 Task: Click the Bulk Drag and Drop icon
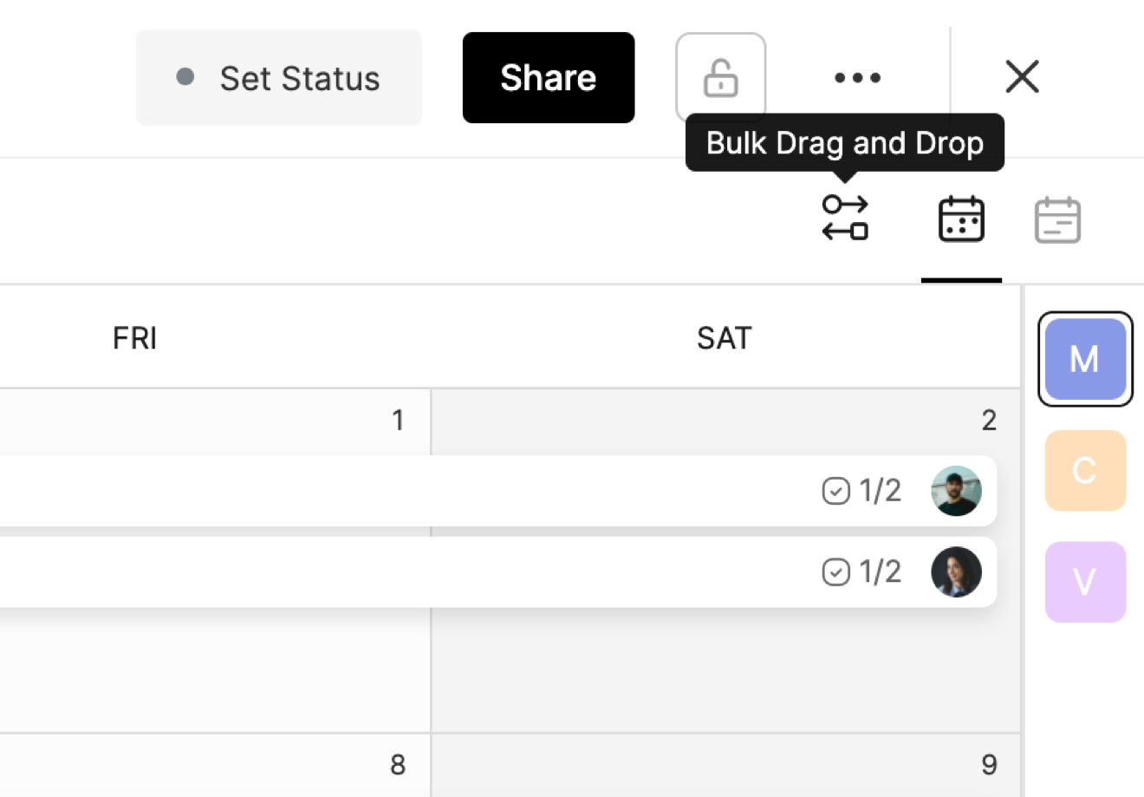(845, 218)
